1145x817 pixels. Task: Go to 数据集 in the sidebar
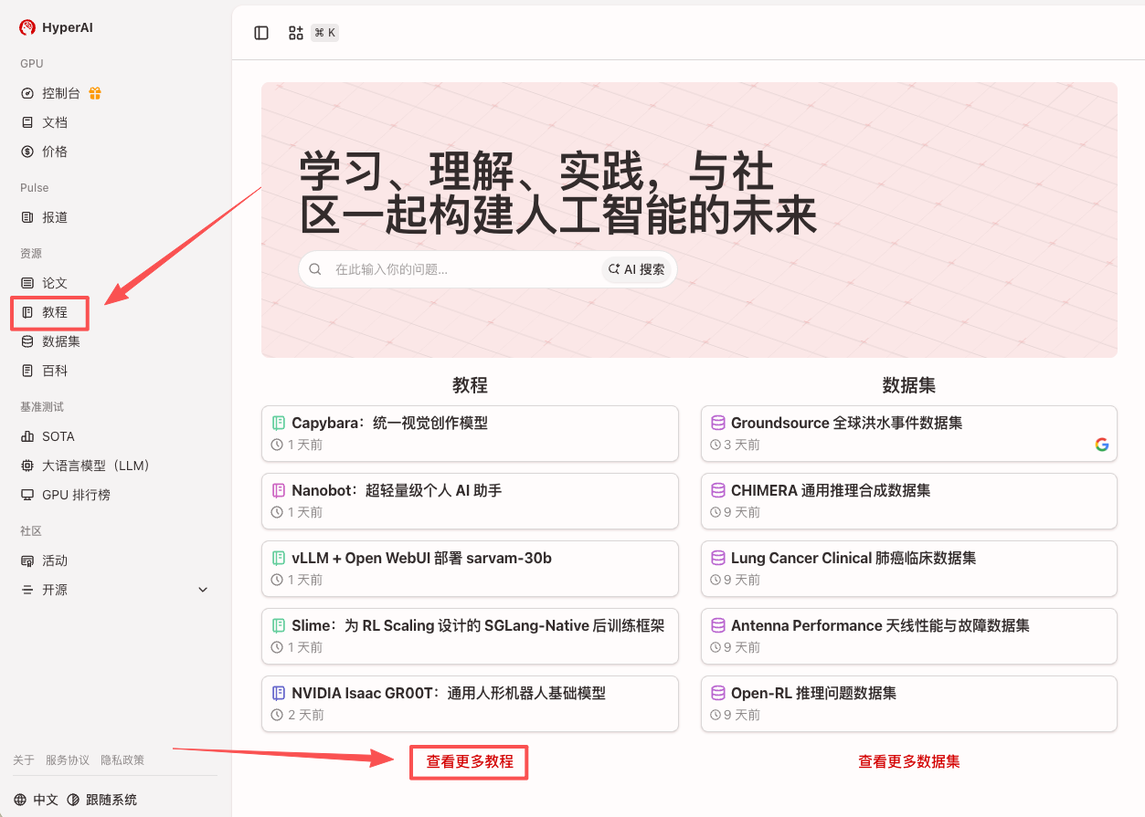60,341
